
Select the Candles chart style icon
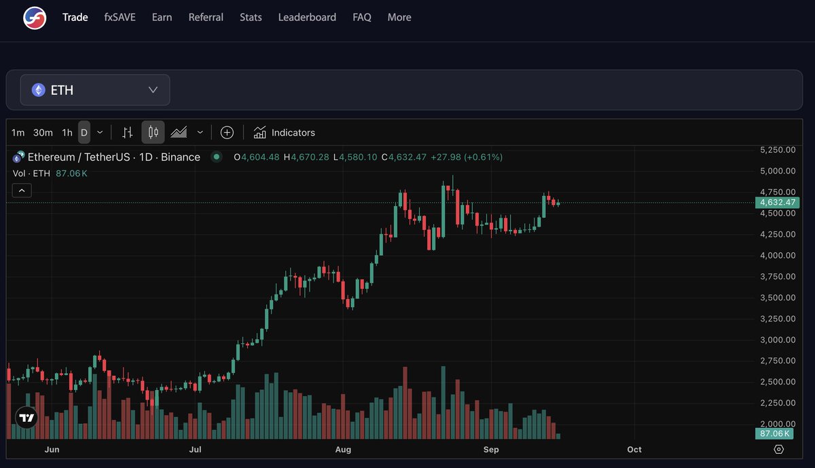(x=153, y=132)
